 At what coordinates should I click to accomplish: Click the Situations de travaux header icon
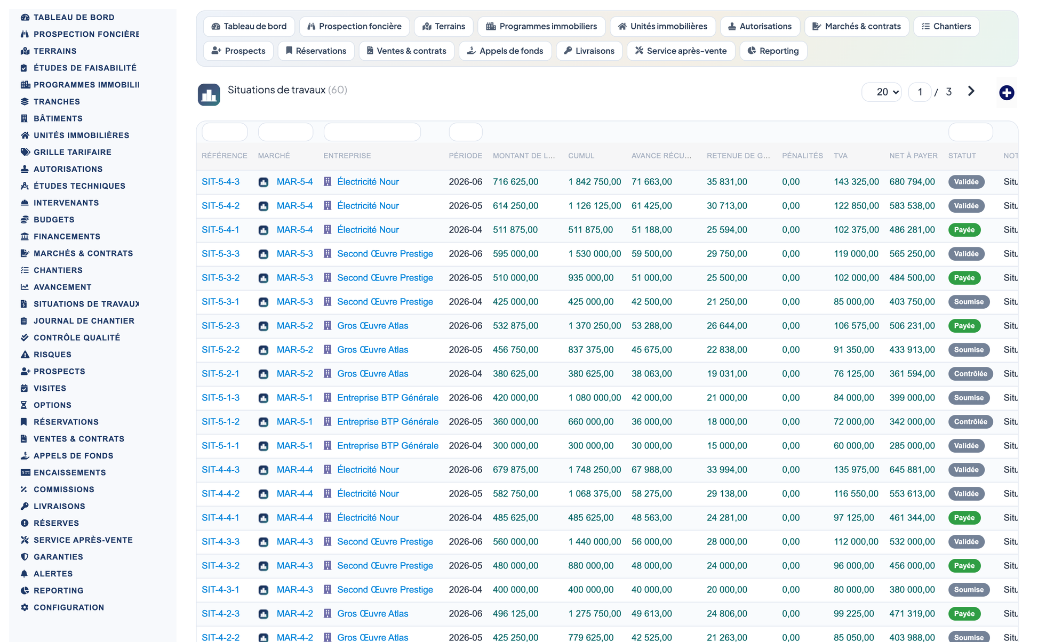(x=209, y=95)
